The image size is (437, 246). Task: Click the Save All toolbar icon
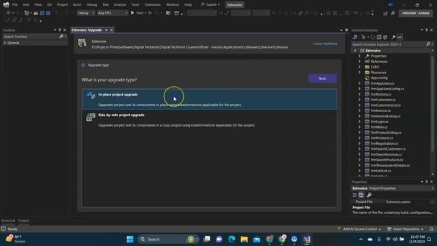[48, 13]
